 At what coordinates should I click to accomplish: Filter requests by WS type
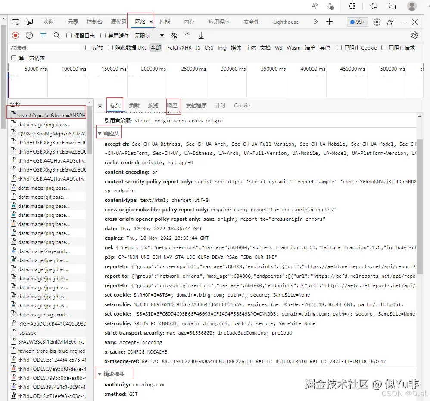click(279, 48)
